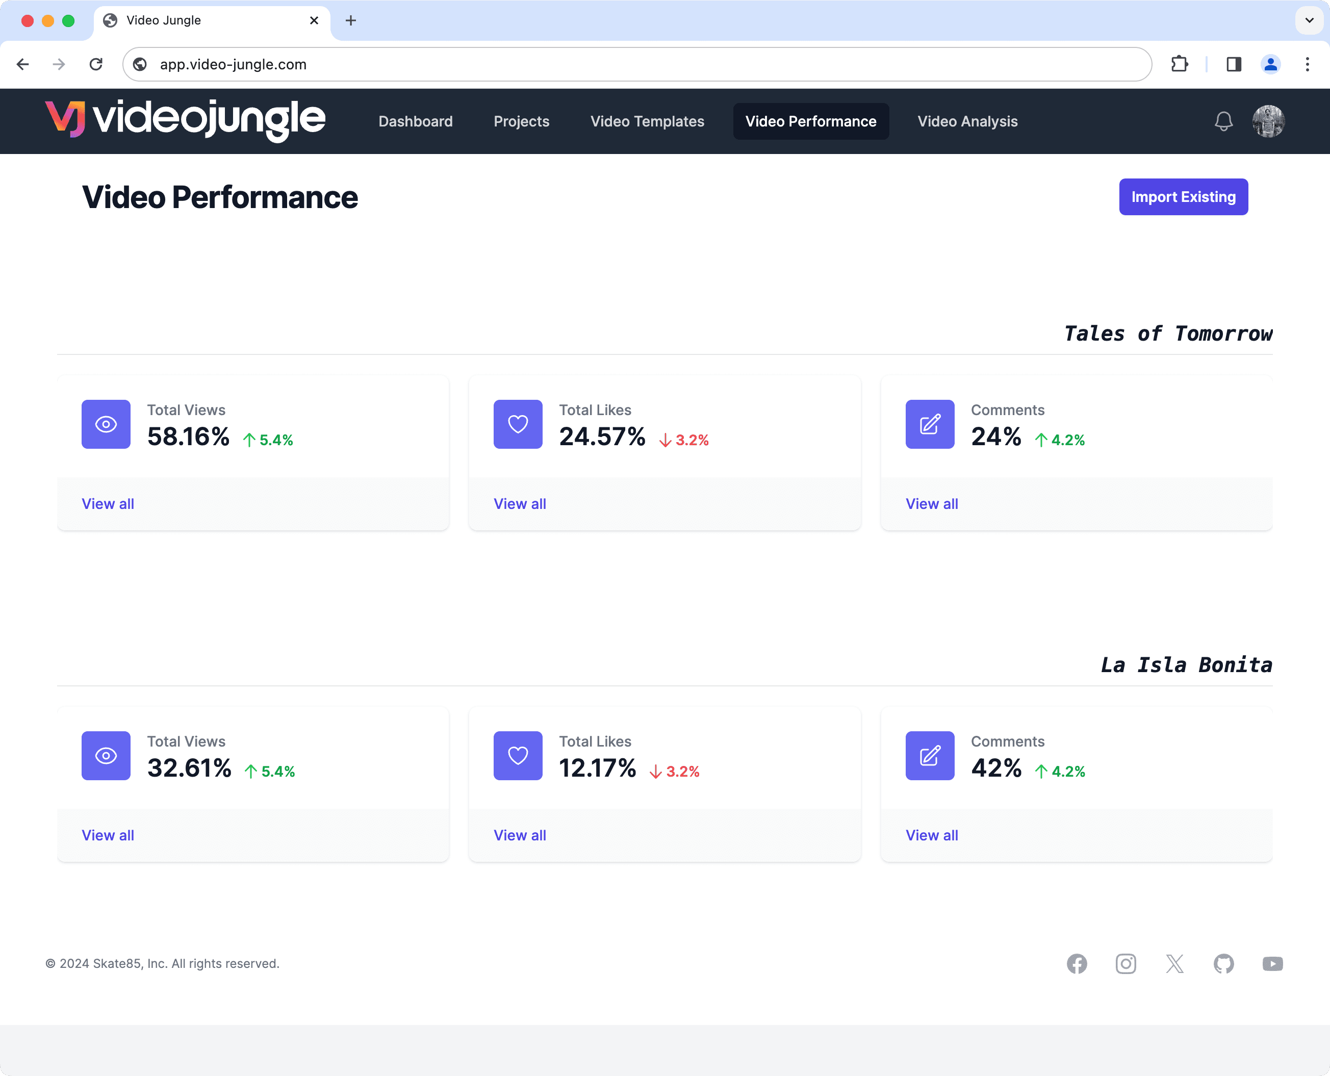Image resolution: width=1330 pixels, height=1076 pixels.
Task: Open the user avatar profile picture
Action: tap(1268, 121)
